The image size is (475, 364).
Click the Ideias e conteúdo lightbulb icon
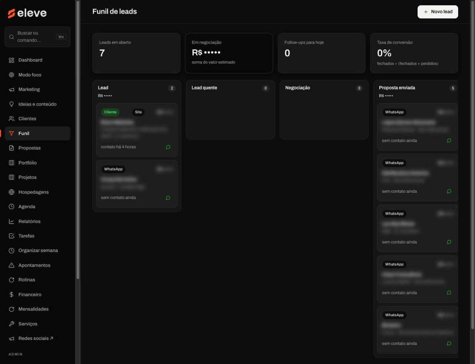(x=11, y=104)
